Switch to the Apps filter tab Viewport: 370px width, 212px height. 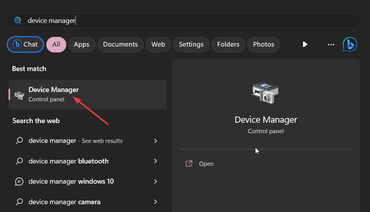coord(82,45)
